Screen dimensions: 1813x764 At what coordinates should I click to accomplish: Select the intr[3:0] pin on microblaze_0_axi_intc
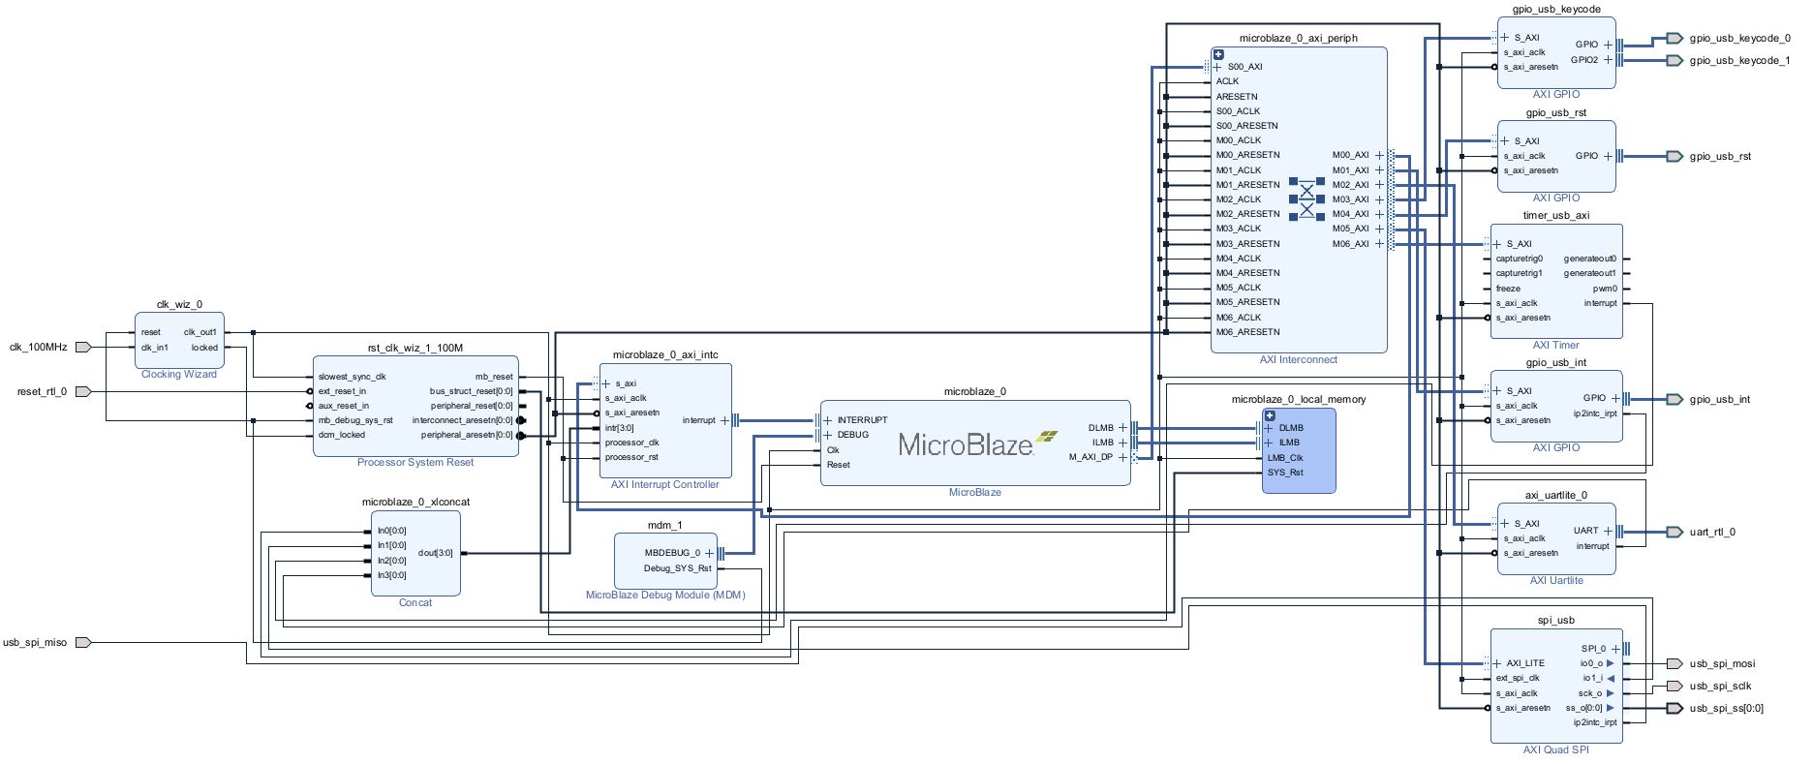tap(620, 428)
